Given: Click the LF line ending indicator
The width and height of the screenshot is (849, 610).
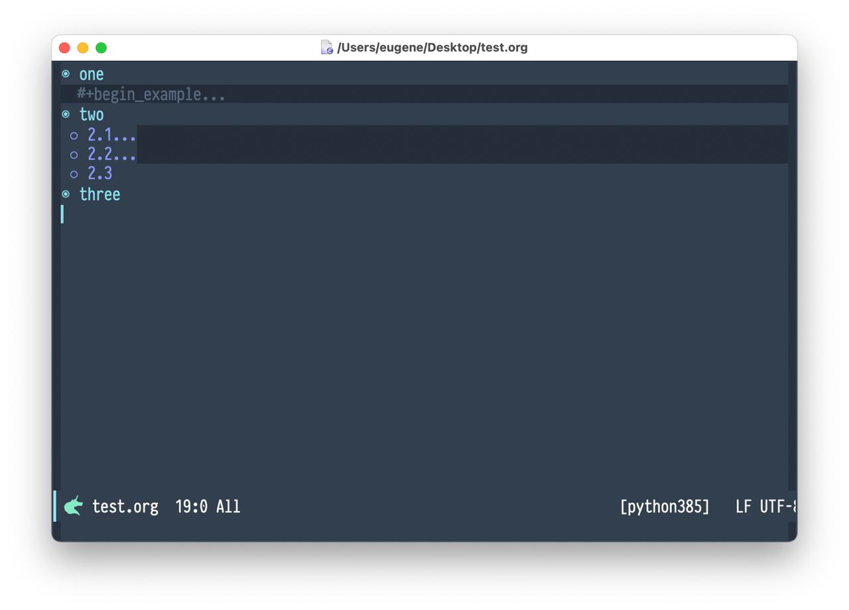Looking at the screenshot, I should point(744,507).
